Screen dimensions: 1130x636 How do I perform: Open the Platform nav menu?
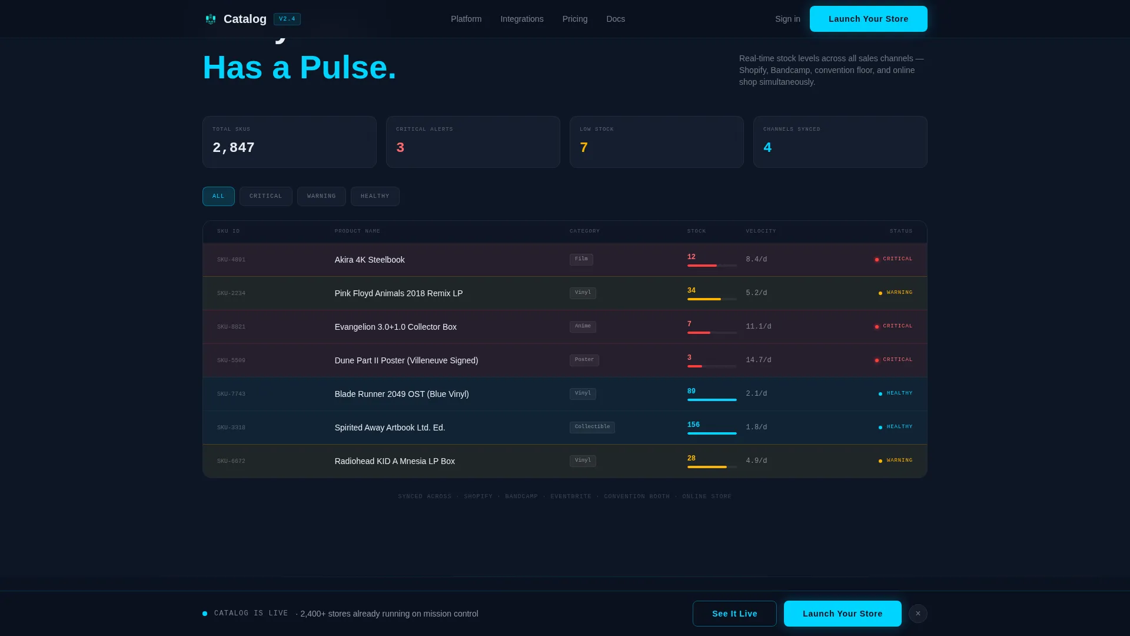click(x=466, y=19)
